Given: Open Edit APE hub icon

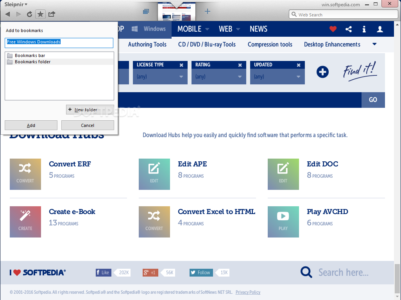Looking at the screenshot, I should pyautogui.click(x=154, y=174).
